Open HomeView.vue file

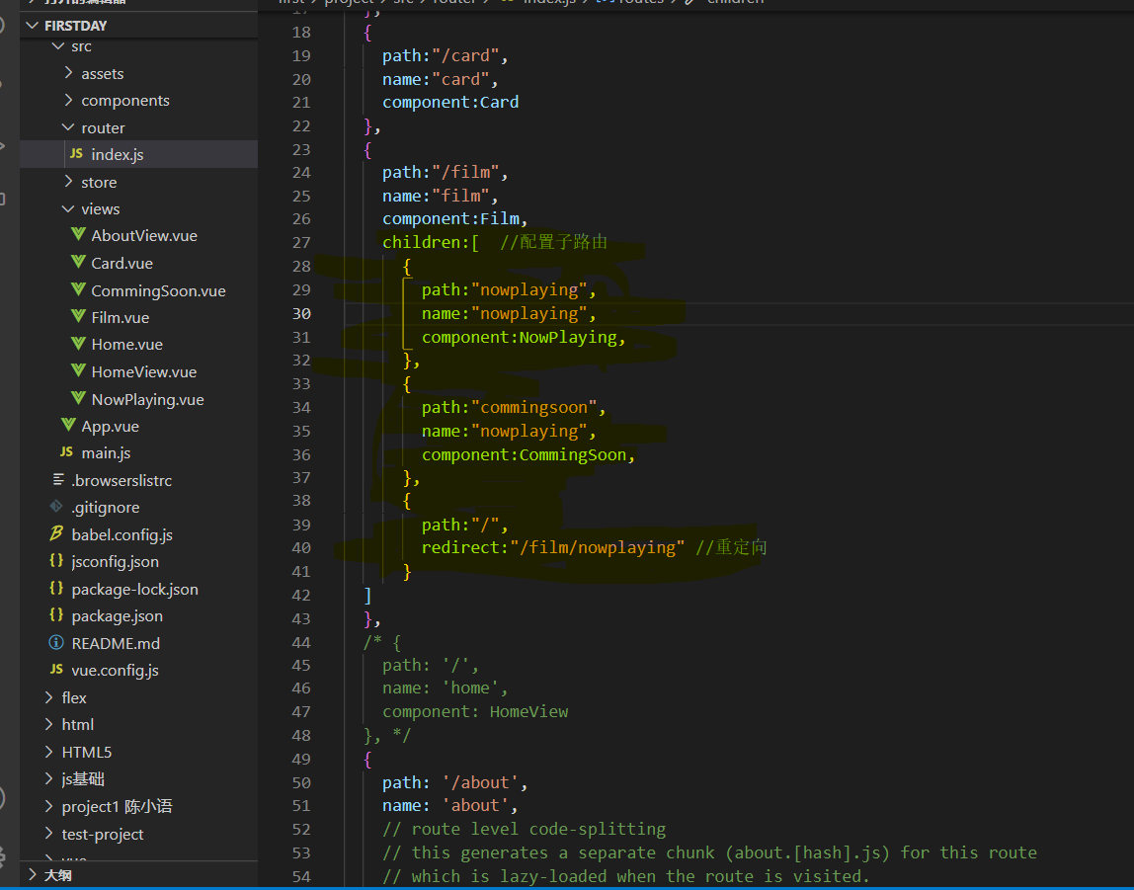click(144, 371)
